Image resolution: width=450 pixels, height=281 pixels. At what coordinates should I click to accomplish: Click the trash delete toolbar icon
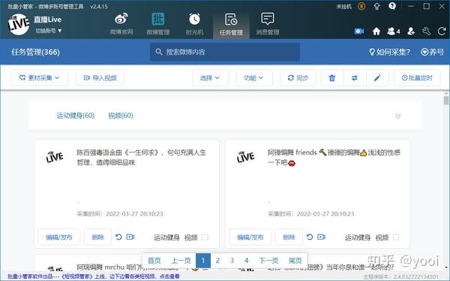[332, 77]
